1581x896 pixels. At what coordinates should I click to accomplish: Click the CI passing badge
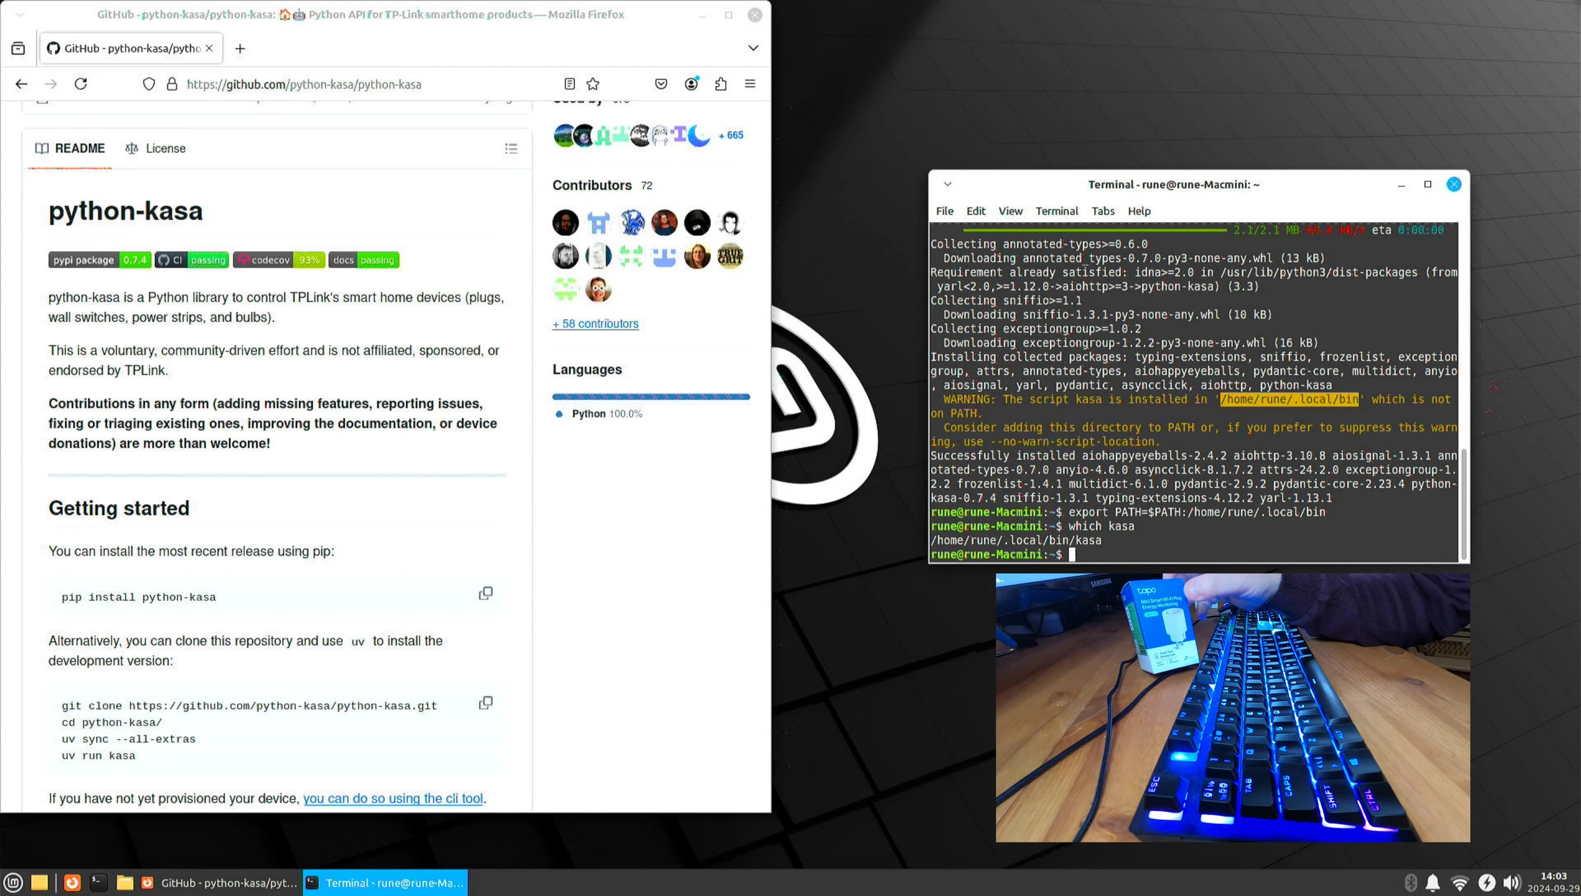192,260
